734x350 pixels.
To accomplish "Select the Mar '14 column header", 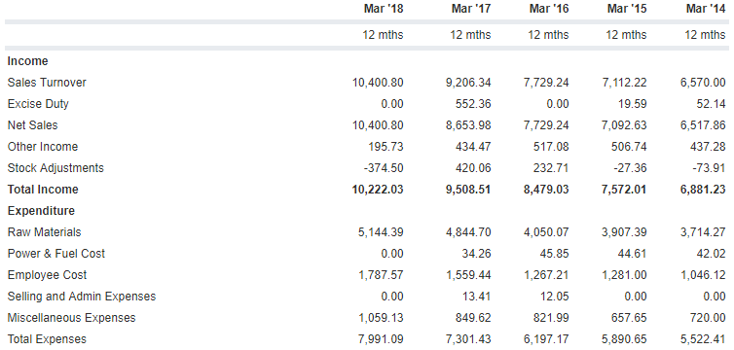I will click(x=706, y=9).
